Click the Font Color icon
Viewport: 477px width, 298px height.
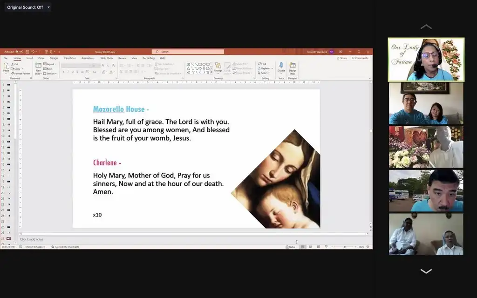click(111, 72)
